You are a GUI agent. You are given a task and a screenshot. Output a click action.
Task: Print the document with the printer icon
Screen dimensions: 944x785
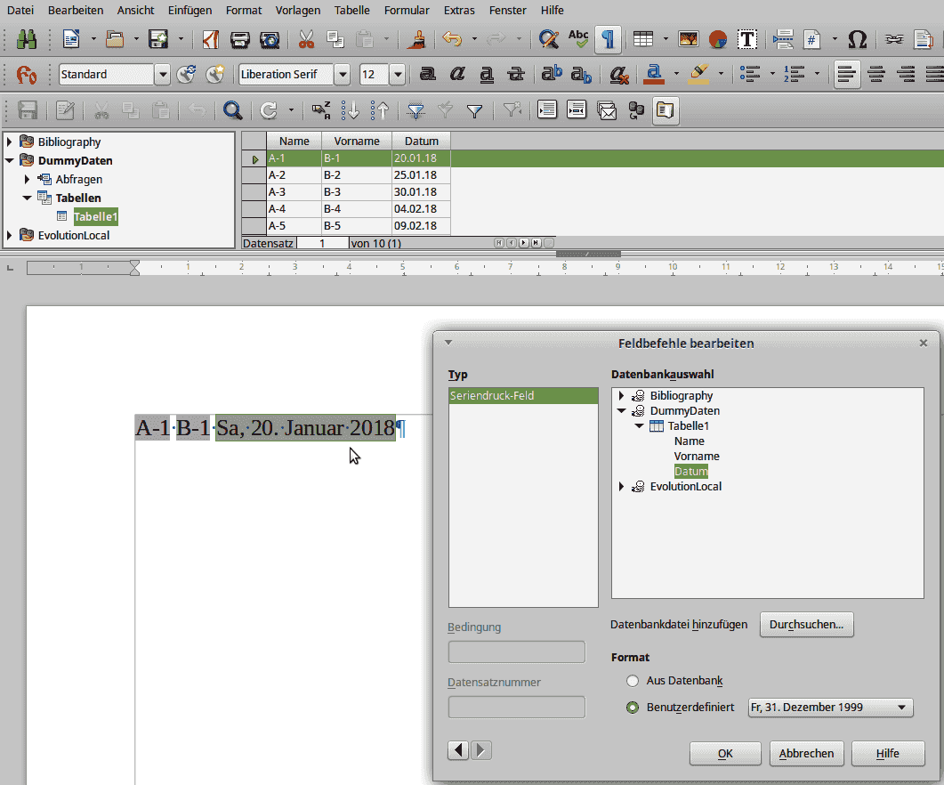click(239, 40)
